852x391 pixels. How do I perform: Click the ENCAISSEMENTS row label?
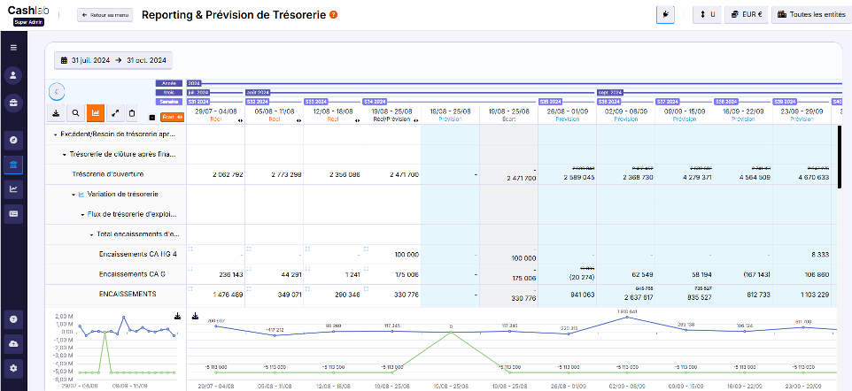coord(128,294)
